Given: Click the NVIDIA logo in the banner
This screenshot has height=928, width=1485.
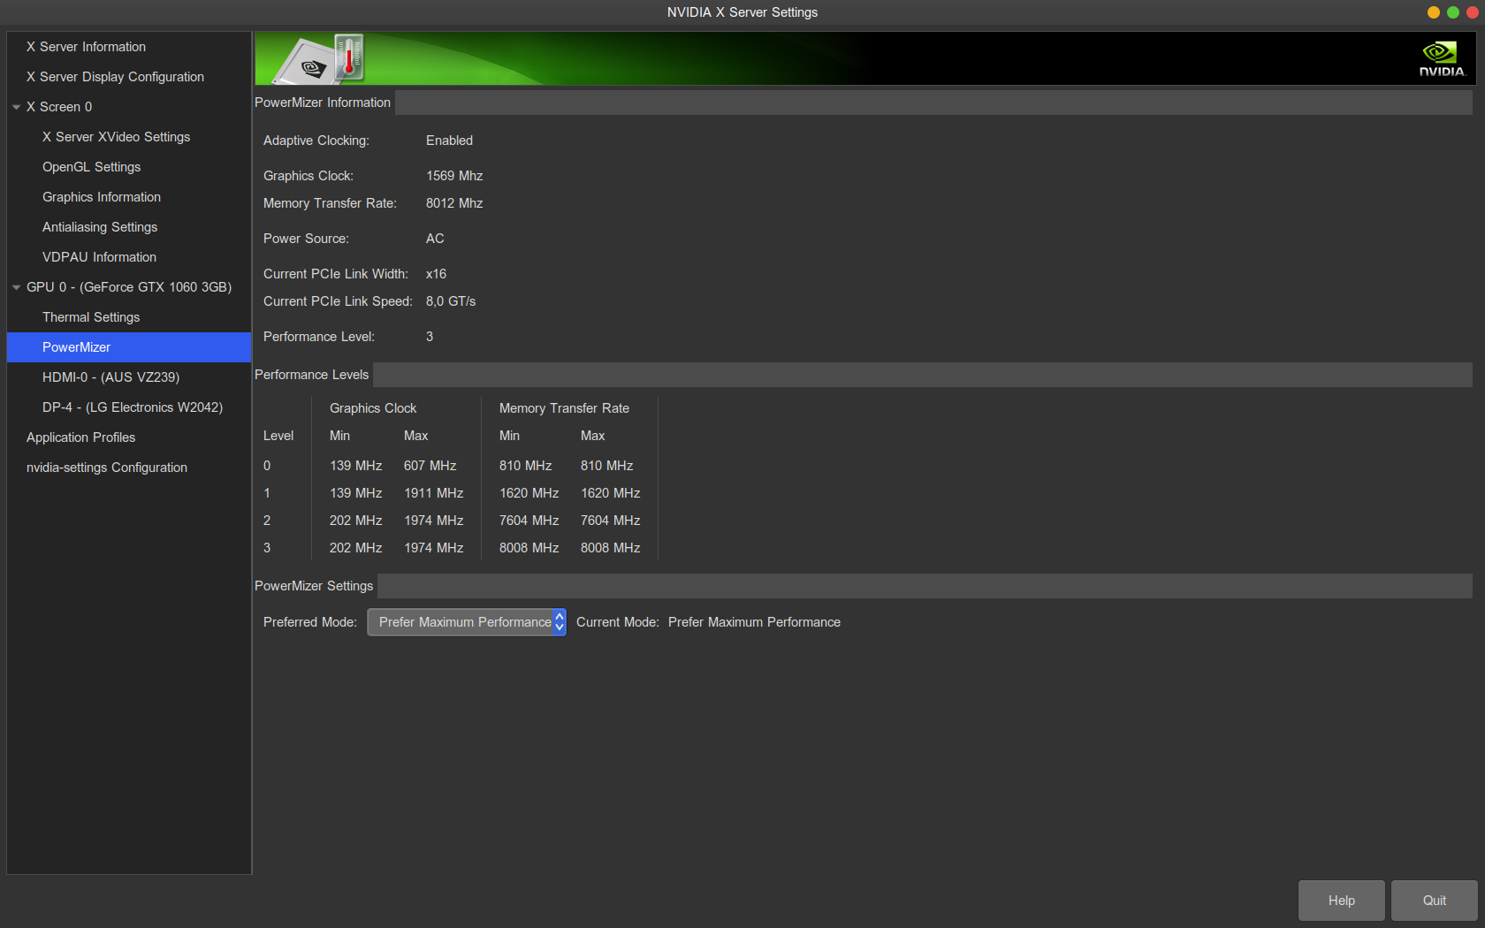Looking at the screenshot, I should point(1442,59).
